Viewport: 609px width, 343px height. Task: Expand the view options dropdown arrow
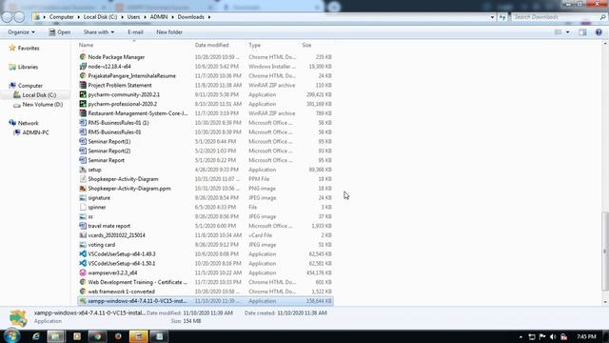pyautogui.click(x=568, y=32)
